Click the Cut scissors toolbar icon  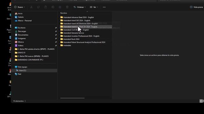(31, 7)
